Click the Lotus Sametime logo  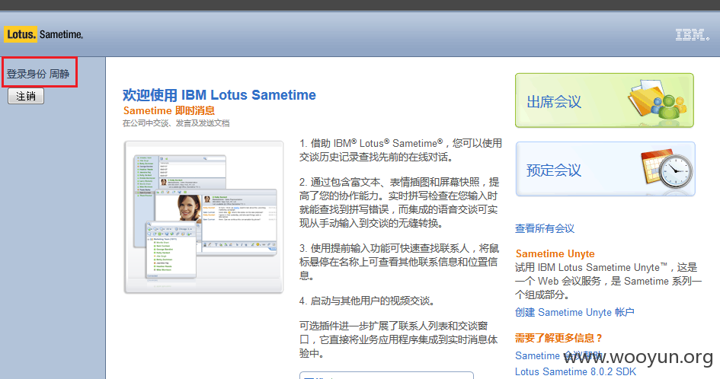click(43, 34)
